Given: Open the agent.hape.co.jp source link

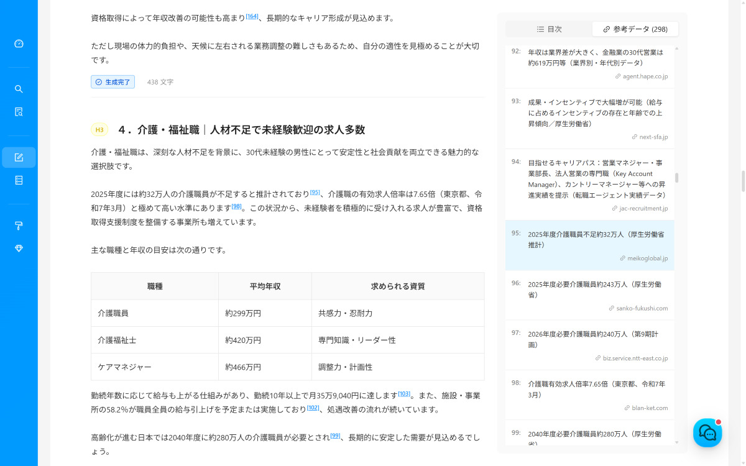Looking at the screenshot, I should [x=642, y=76].
